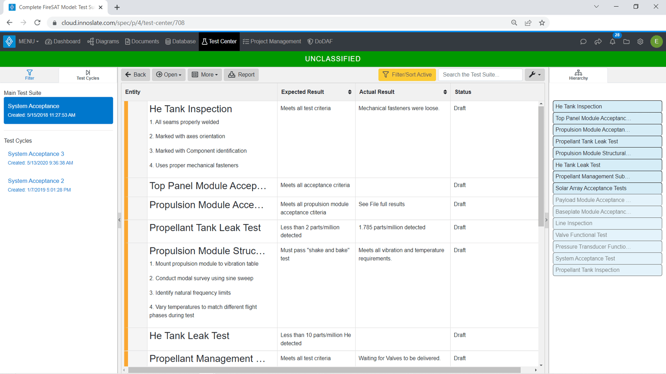Open the Database section
The image size is (666, 374).
(x=180, y=41)
